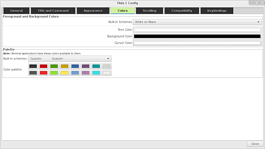The image size is (265, 149).
Task: Open the window menu icon in title bar
Action: (x=2, y=3)
